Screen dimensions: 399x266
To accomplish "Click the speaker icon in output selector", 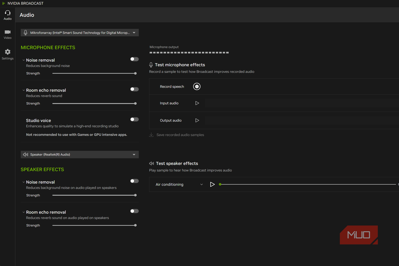I will pyautogui.click(x=26, y=154).
